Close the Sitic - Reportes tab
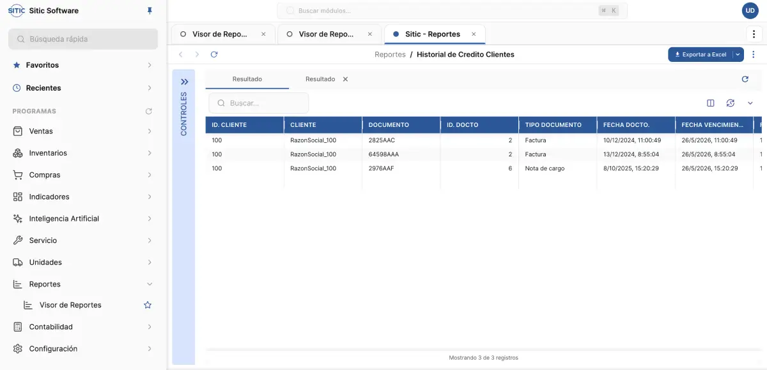Image resolution: width=767 pixels, height=370 pixels. [474, 34]
